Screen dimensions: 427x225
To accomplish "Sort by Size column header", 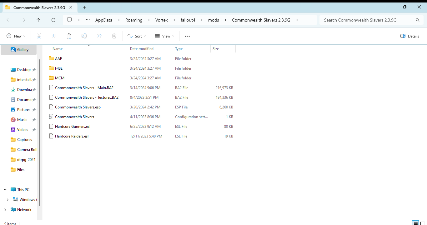I will [x=216, y=49].
